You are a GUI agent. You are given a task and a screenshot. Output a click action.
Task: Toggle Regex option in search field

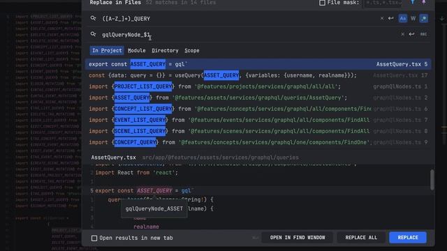coord(424,19)
